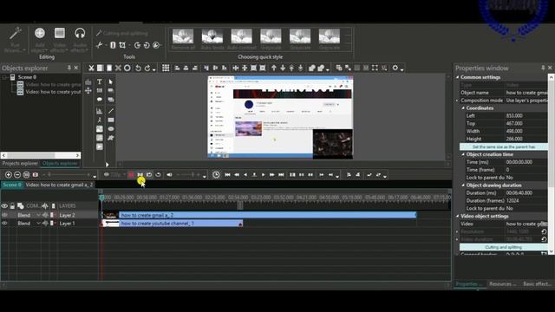Collapse the Object creation time section
555x312 pixels.
click(x=463, y=154)
